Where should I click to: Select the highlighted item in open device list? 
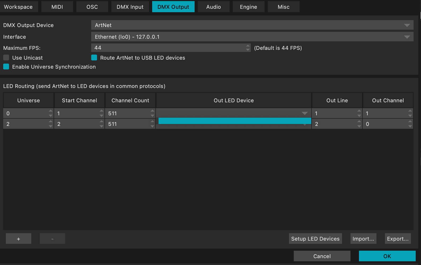click(235, 121)
